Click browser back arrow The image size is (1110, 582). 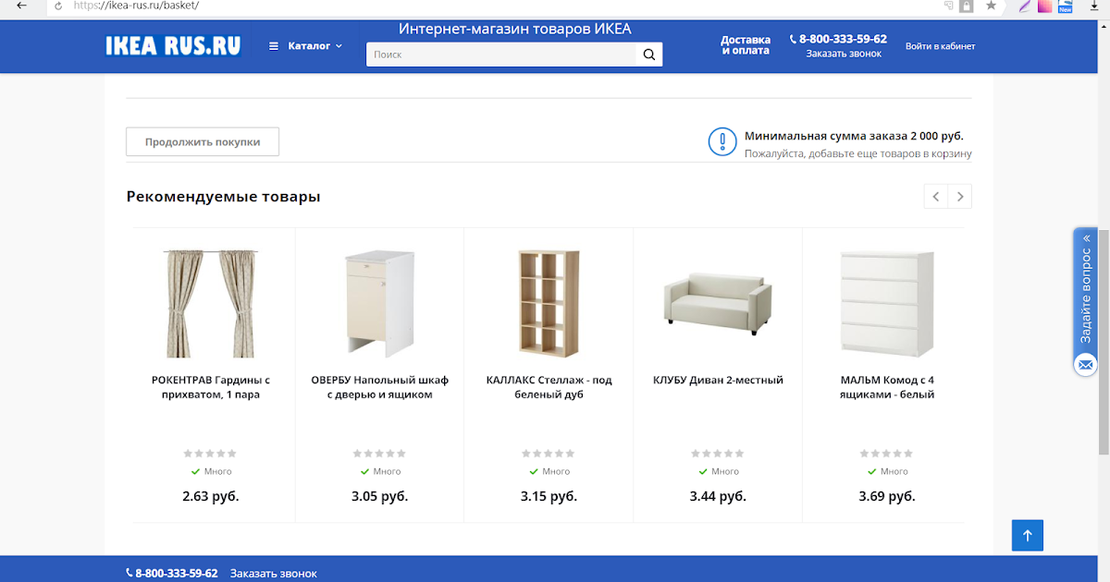click(21, 6)
